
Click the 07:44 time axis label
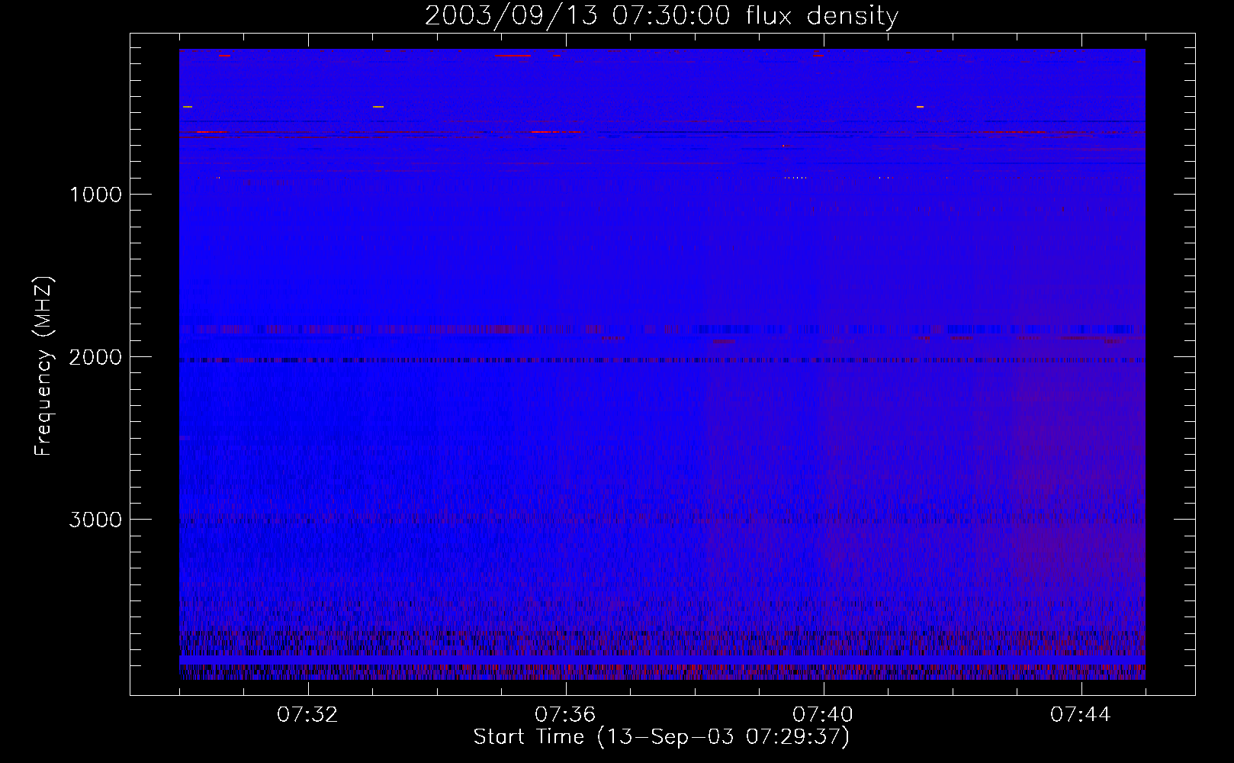(1081, 715)
